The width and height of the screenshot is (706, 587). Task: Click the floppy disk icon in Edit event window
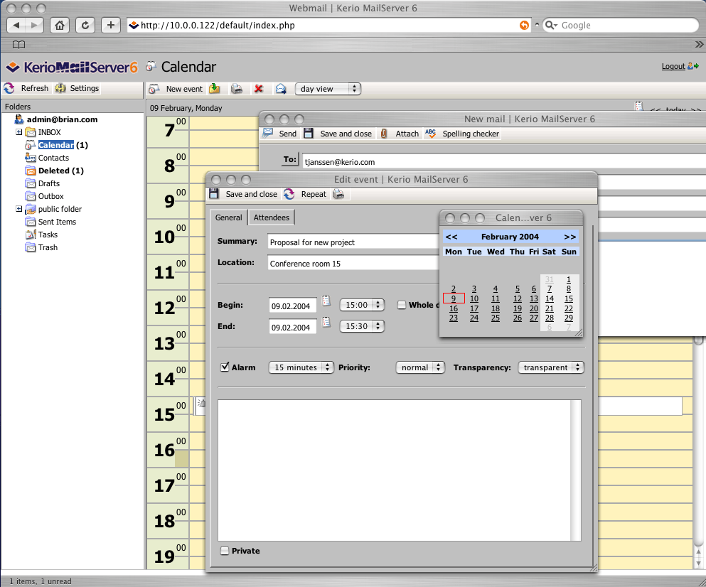point(214,194)
